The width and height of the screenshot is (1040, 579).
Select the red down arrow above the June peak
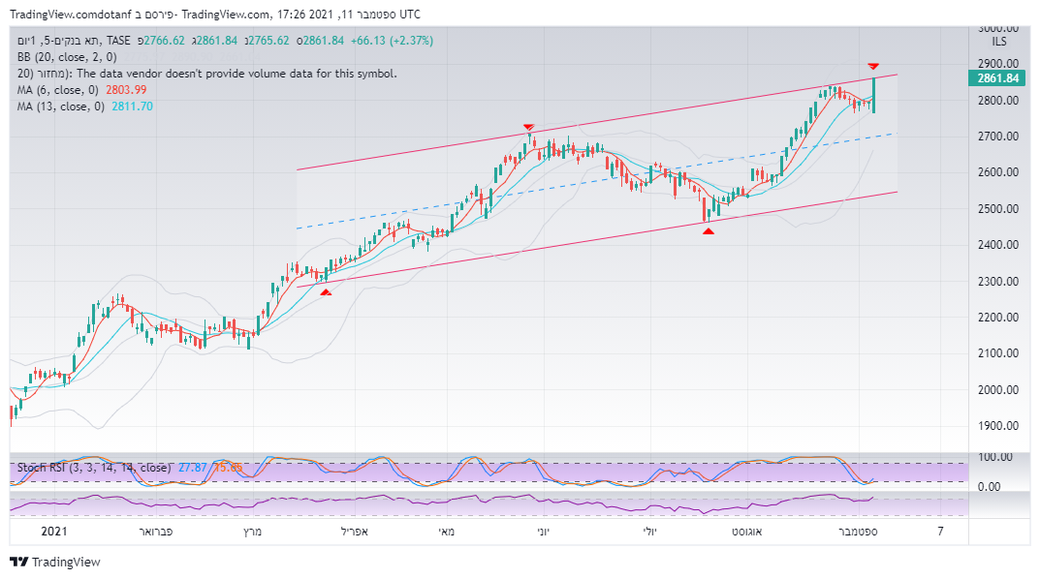click(x=528, y=127)
